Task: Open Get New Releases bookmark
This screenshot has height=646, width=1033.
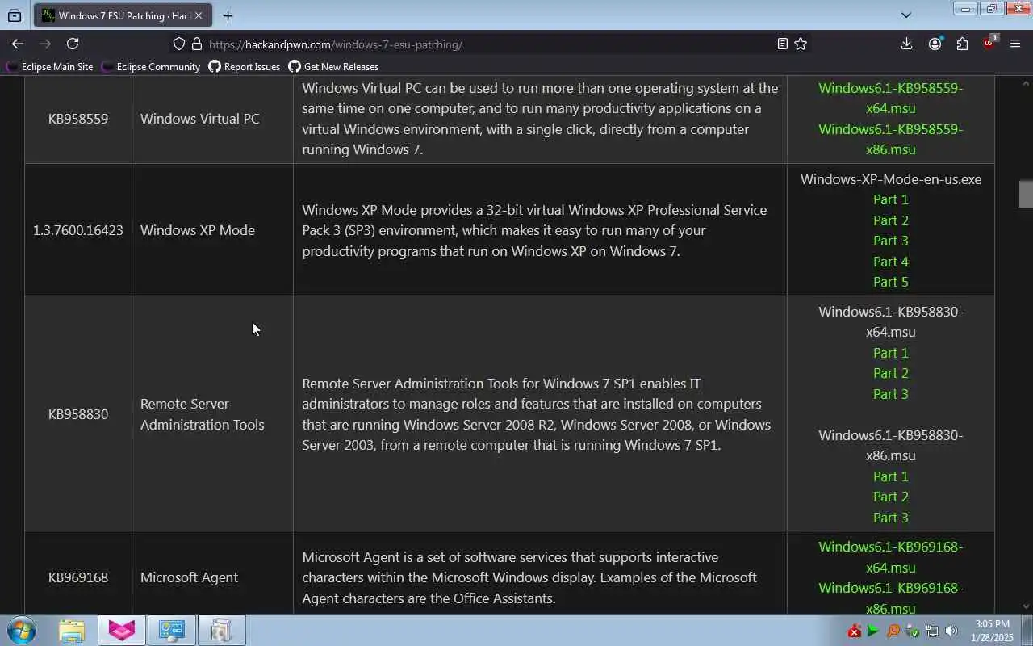Action: pyautogui.click(x=333, y=67)
